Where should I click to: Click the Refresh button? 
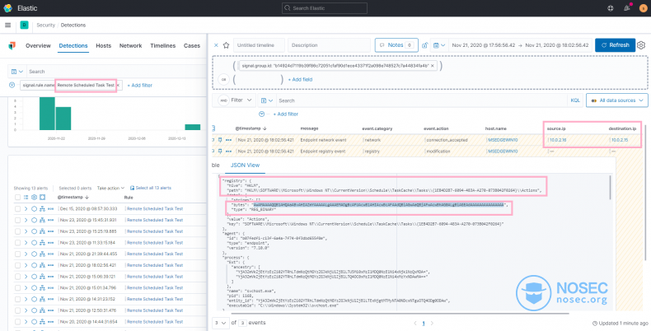click(x=615, y=45)
